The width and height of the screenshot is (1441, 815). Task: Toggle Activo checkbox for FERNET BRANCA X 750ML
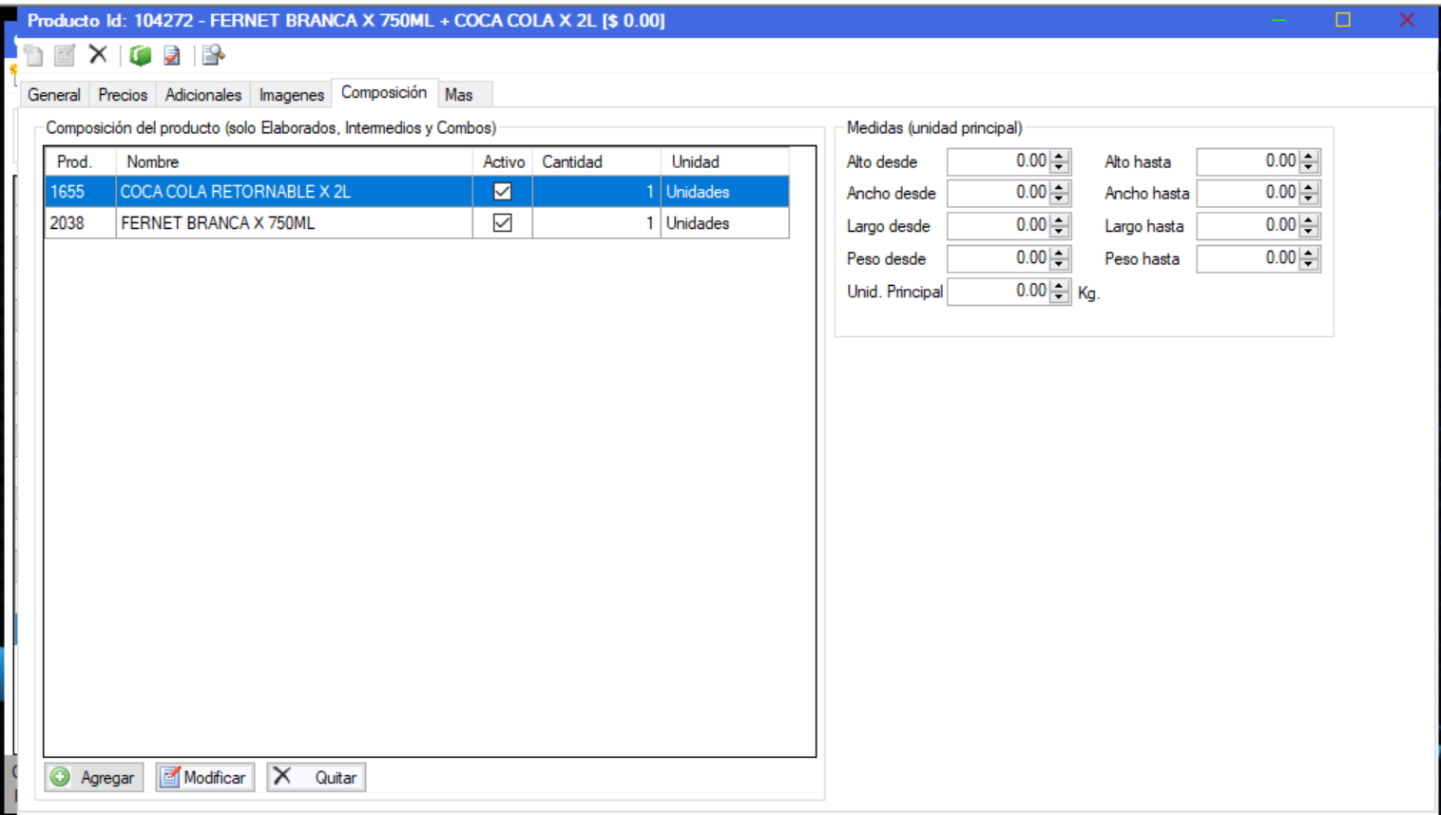tap(502, 223)
